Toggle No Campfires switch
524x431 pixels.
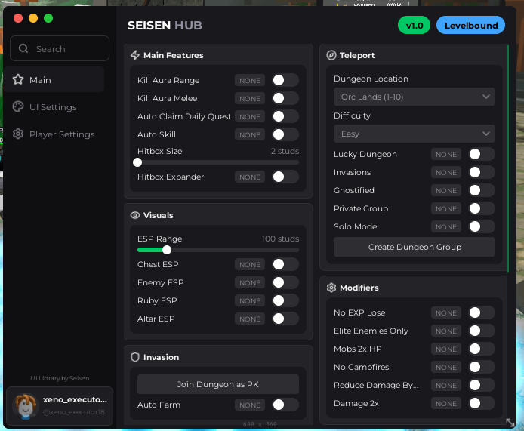tap(482, 367)
